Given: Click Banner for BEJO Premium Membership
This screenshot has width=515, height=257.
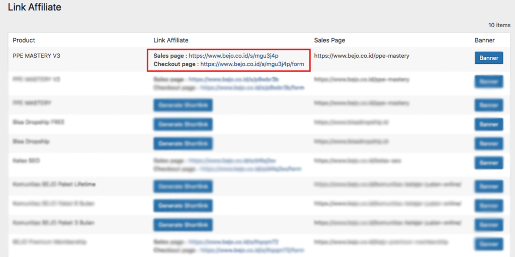Looking at the screenshot, I should (488, 244).
